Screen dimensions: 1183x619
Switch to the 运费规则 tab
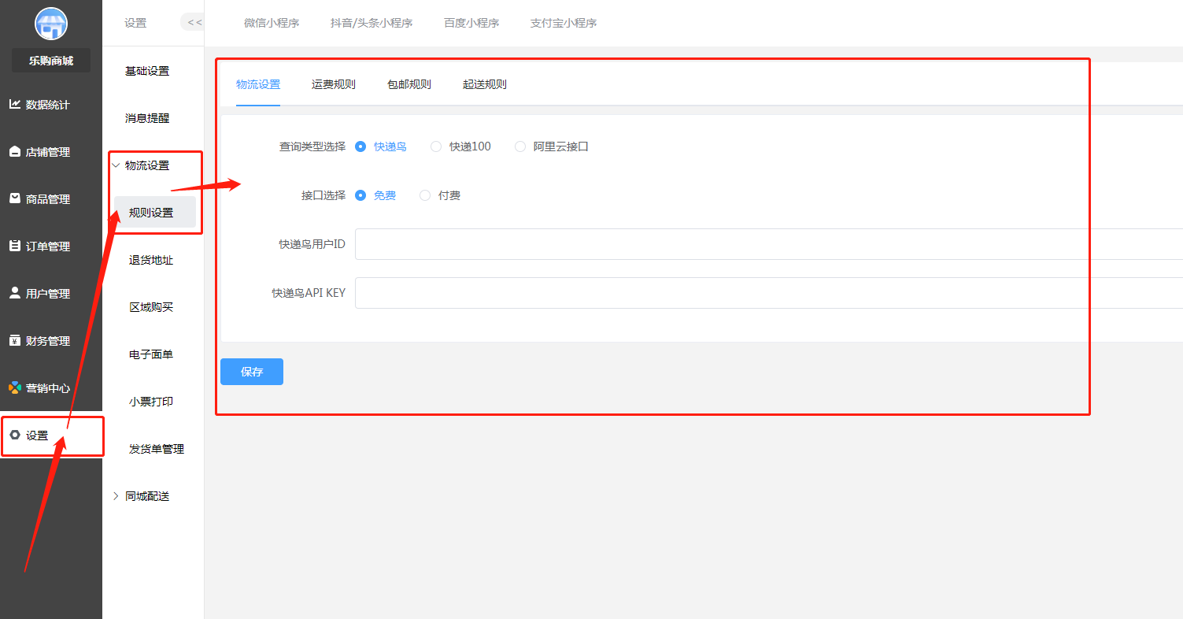click(x=334, y=84)
